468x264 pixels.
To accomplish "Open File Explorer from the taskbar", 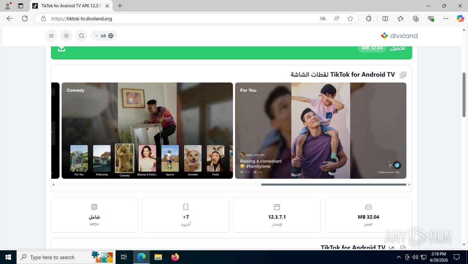I will click(x=158, y=257).
